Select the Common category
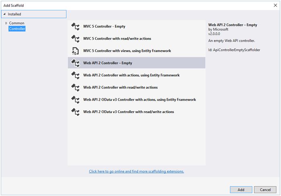This screenshot has width=281, height=196. 16,23
